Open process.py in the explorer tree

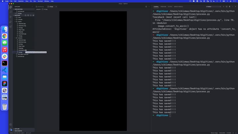coord(21,56)
